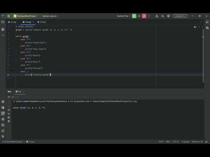Open Python Console tool window icon

(3, 119)
